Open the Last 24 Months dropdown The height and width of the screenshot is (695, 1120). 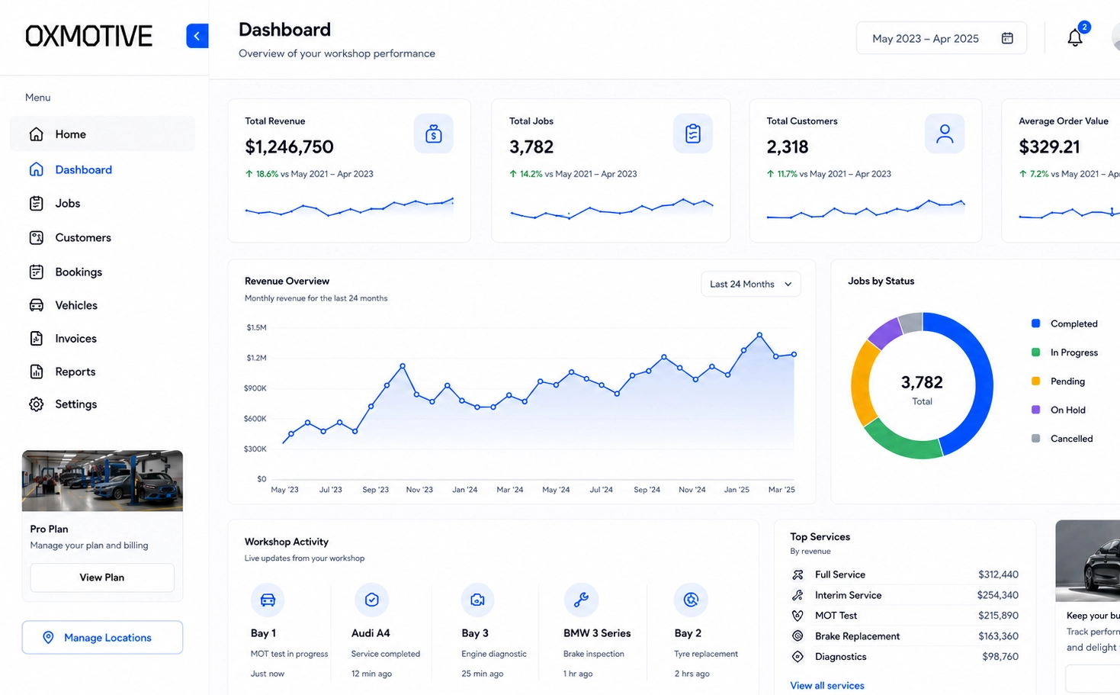click(751, 284)
